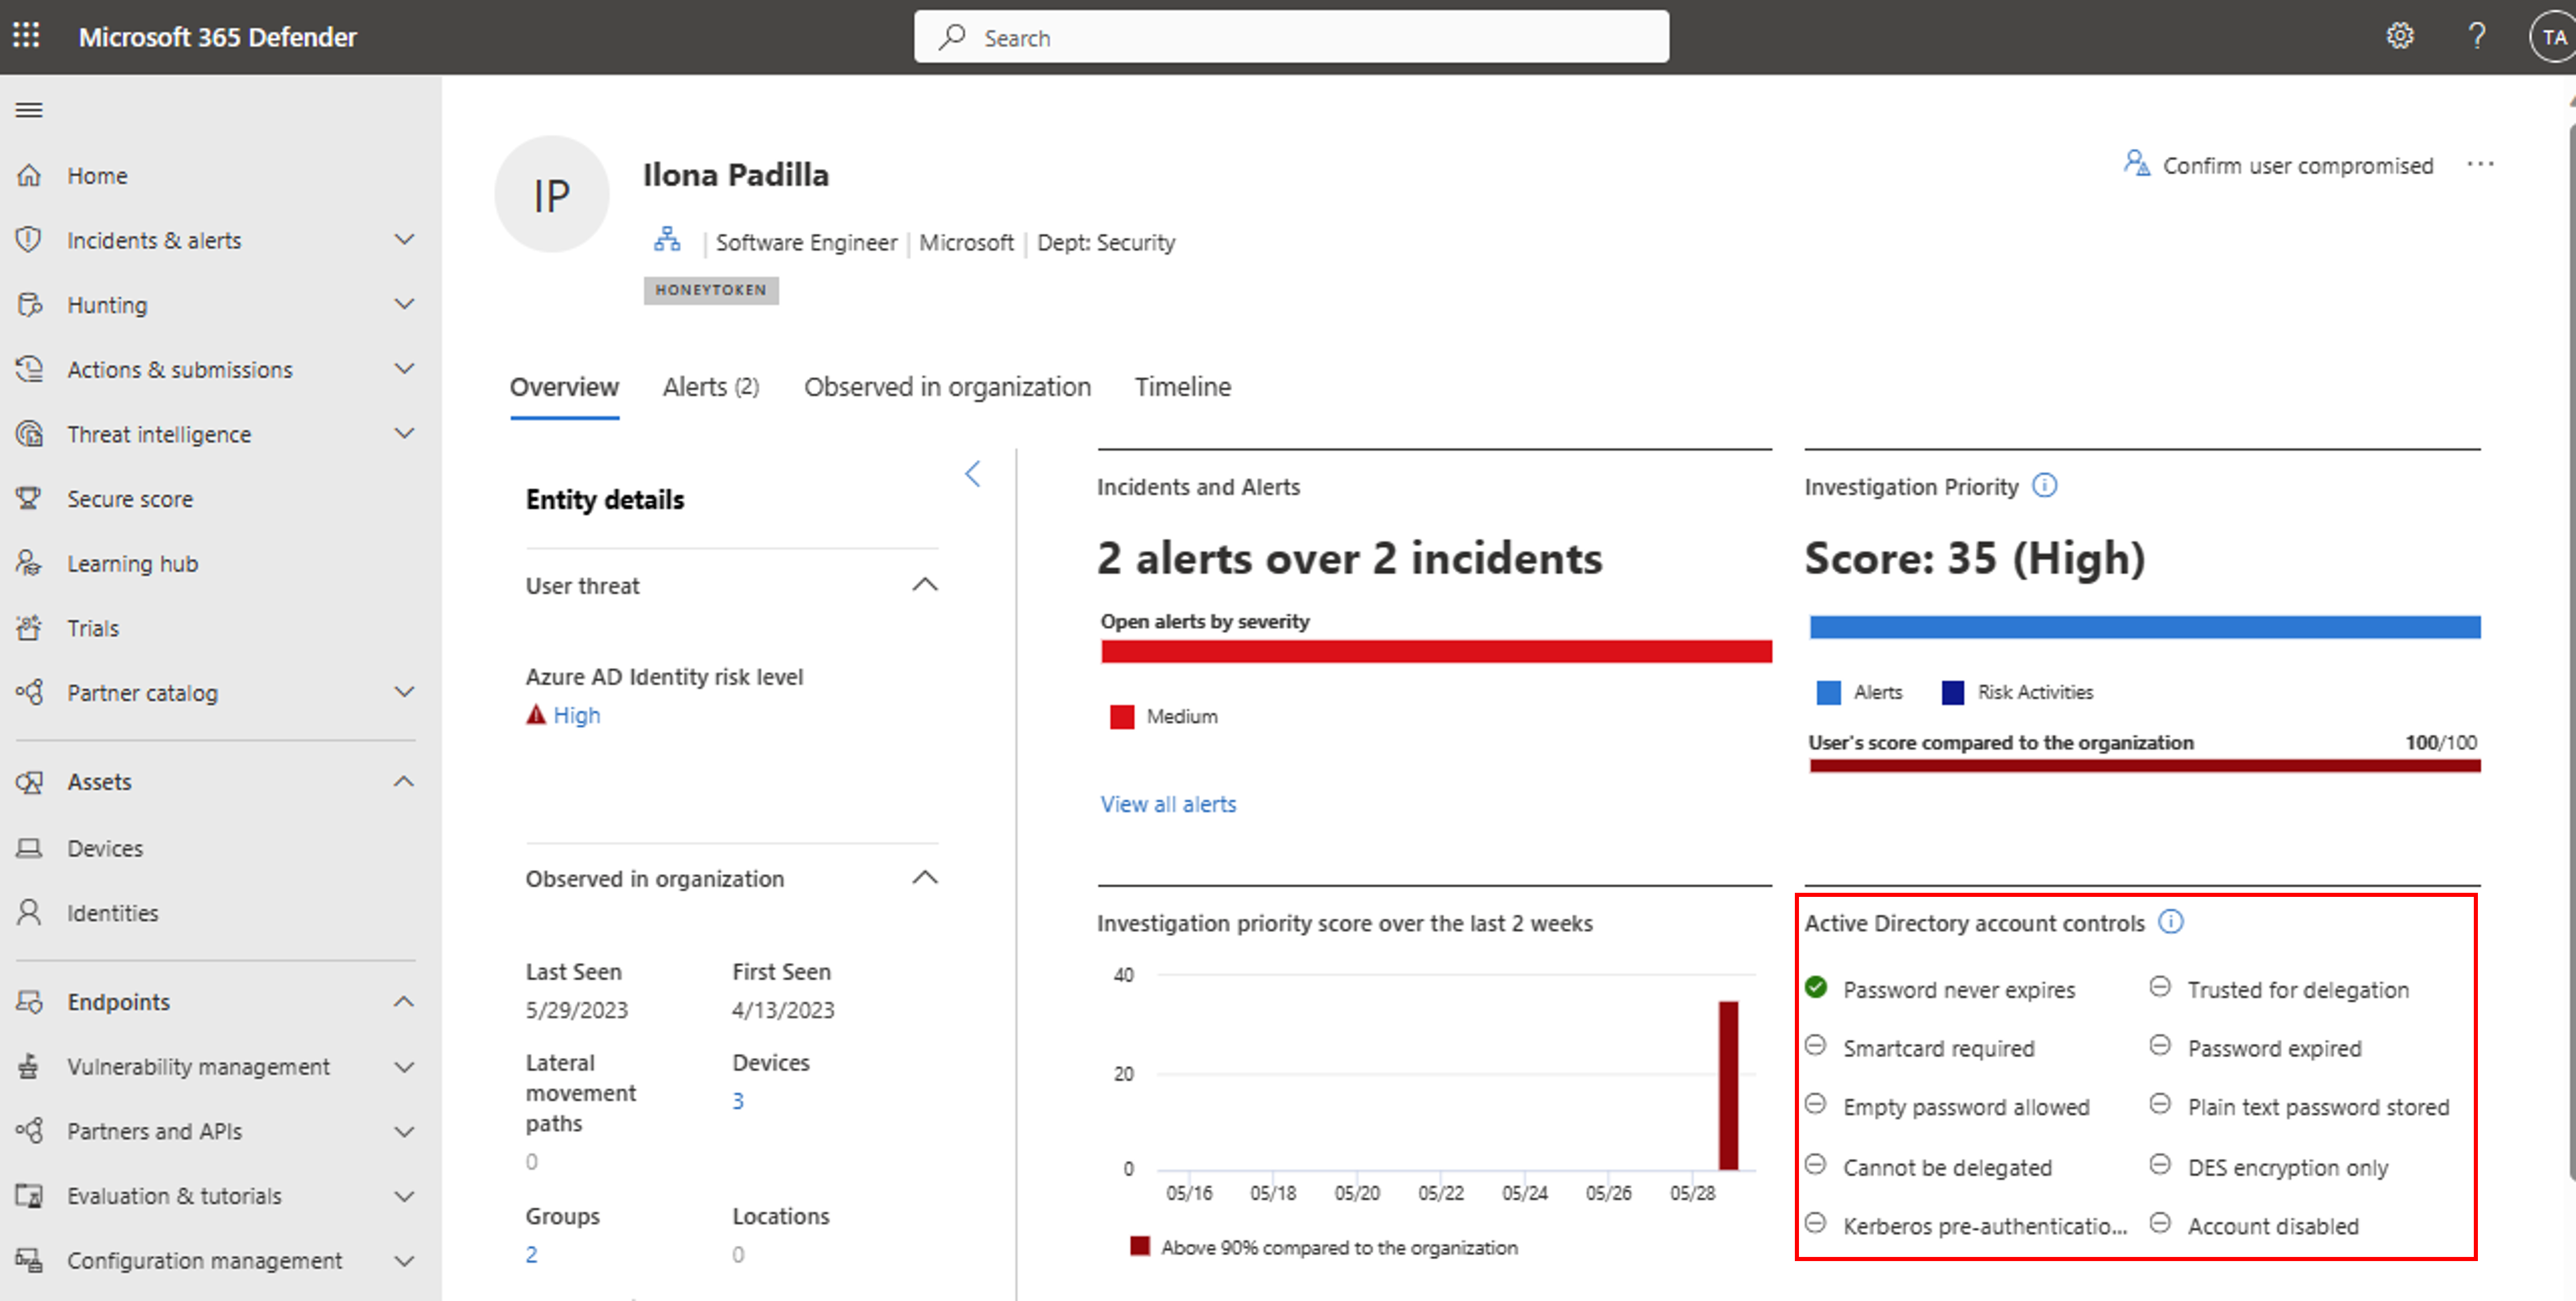This screenshot has width=2576, height=1301.
Task: Open the app launcher waffle icon
Action: [27, 36]
